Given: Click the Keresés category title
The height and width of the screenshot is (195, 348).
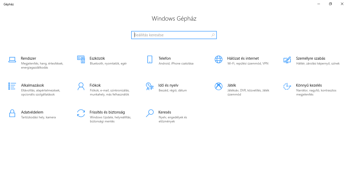Looking at the screenshot, I should pyautogui.click(x=165, y=112).
